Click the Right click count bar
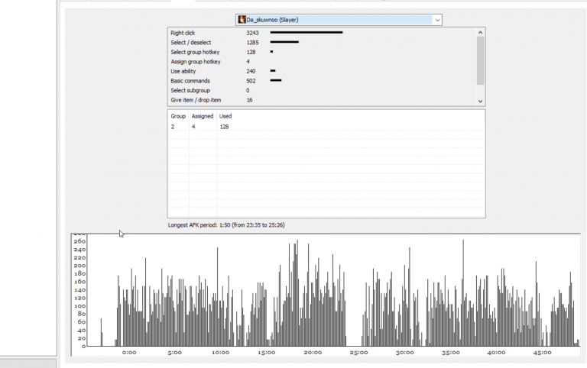 tap(306, 33)
